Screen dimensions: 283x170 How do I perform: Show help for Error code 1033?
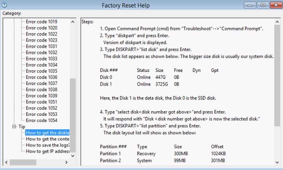pos(41,59)
